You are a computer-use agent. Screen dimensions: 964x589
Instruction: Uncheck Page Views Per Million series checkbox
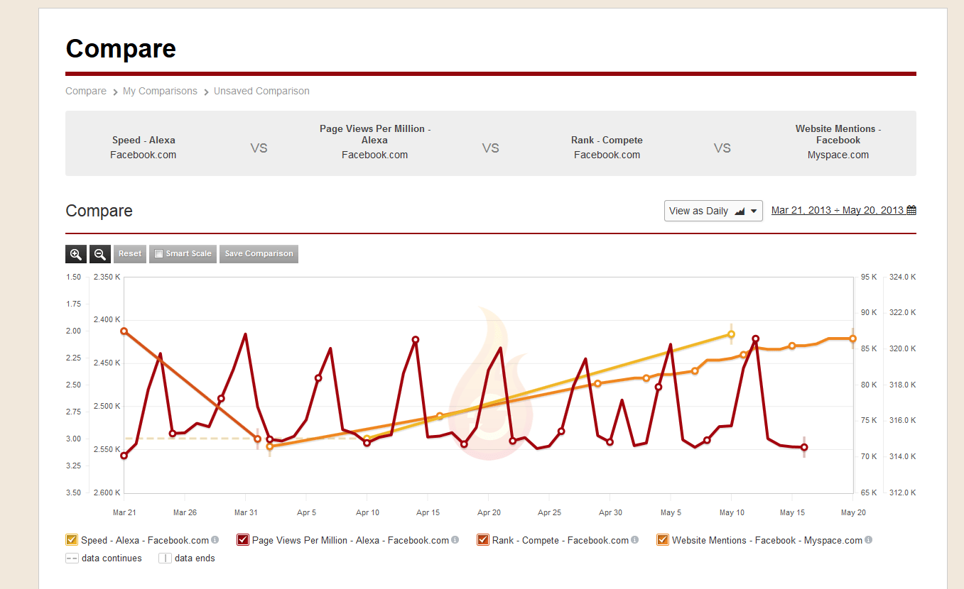(x=243, y=540)
